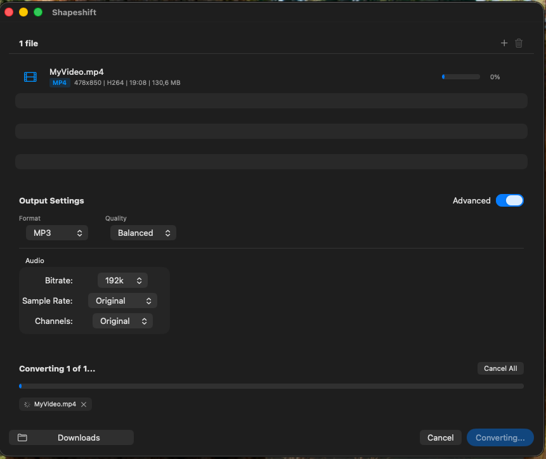Select the film strip icon for MyVideo.mp4
This screenshot has width=546, height=459.
pos(30,77)
